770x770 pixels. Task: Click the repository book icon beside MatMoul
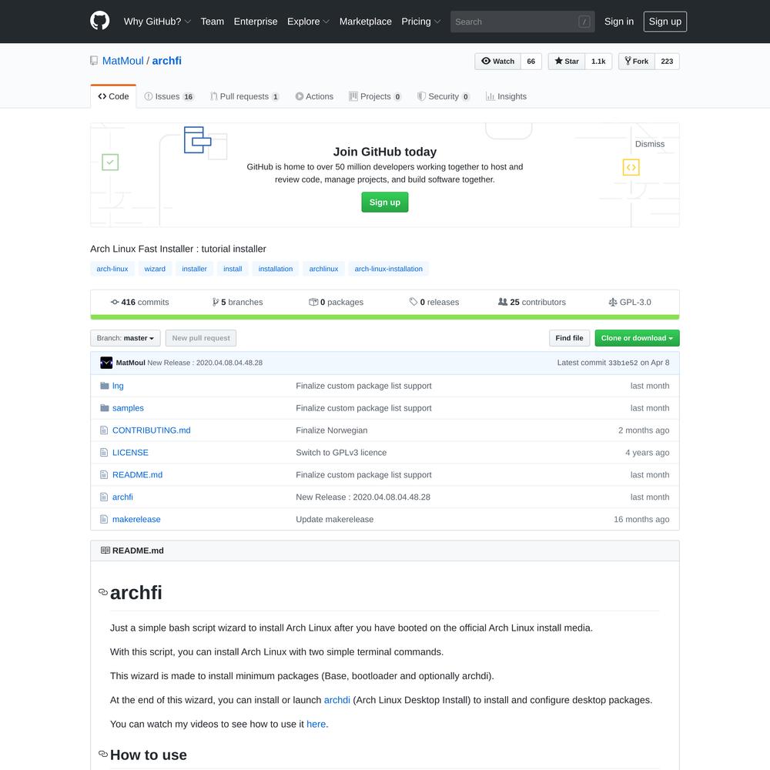[94, 60]
